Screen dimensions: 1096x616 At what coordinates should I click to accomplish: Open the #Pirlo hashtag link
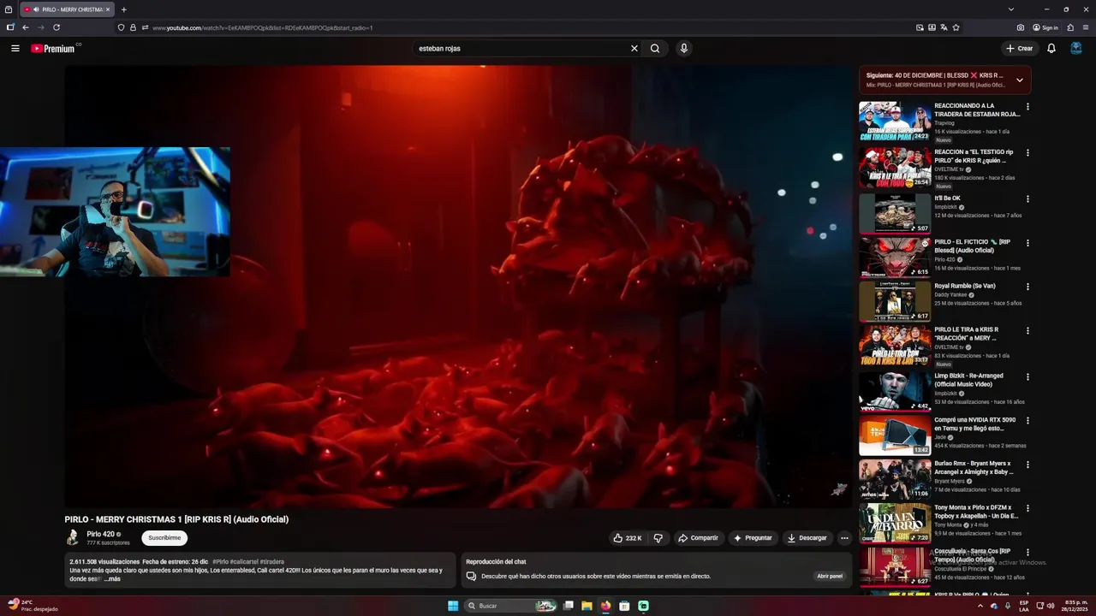(x=219, y=562)
